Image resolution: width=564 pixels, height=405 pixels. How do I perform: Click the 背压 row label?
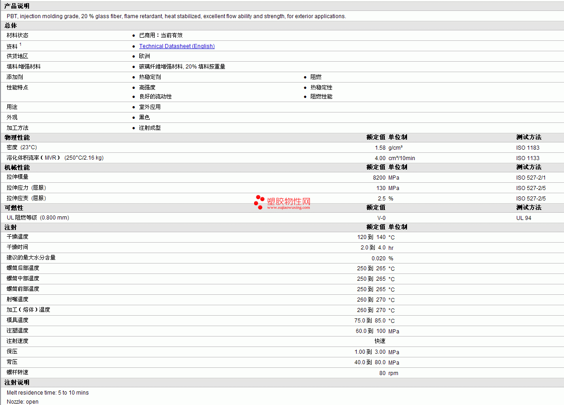point(12,362)
